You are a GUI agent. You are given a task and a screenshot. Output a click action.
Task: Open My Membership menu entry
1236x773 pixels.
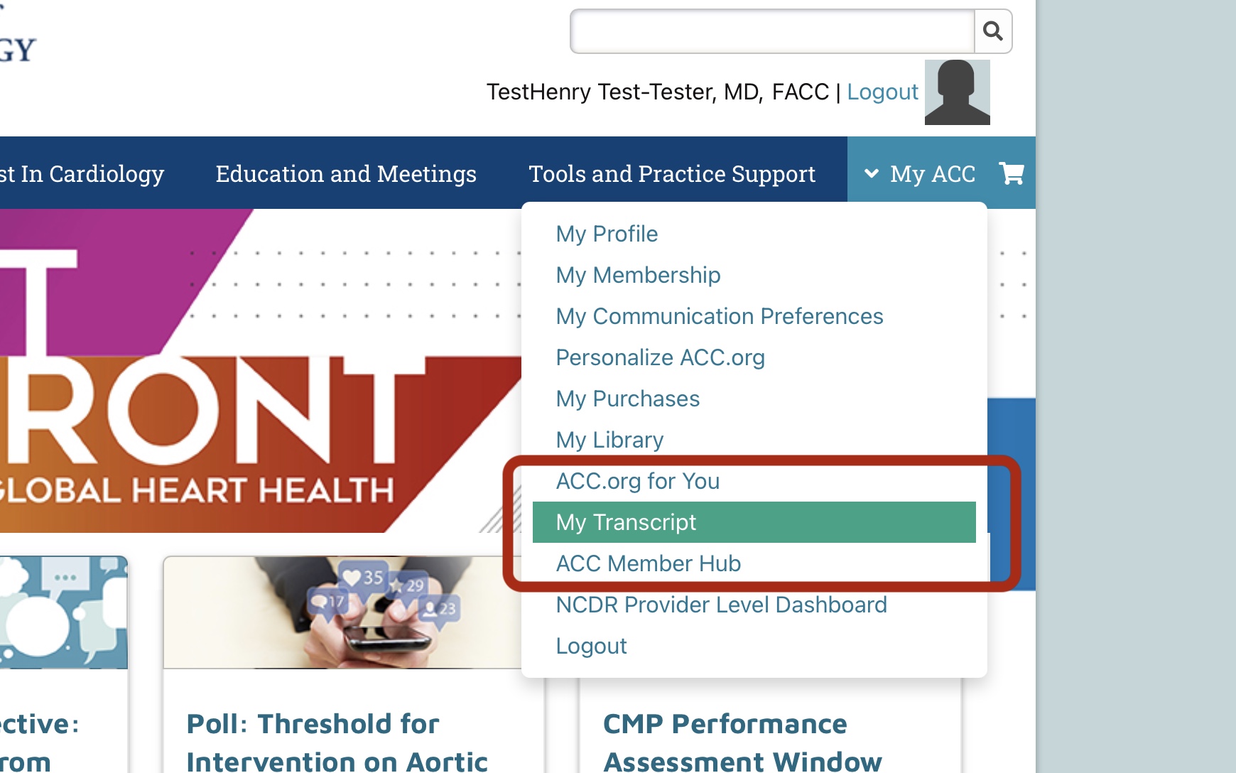coord(638,275)
